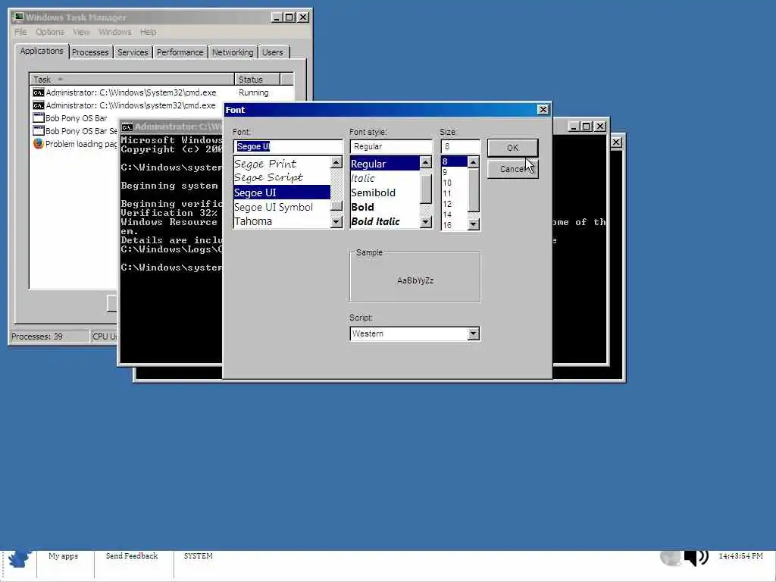
Task: Click the font list scrollbar thumb
Action: pos(336,206)
